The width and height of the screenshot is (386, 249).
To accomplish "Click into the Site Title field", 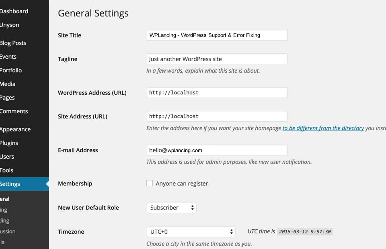I will pos(217,35).
